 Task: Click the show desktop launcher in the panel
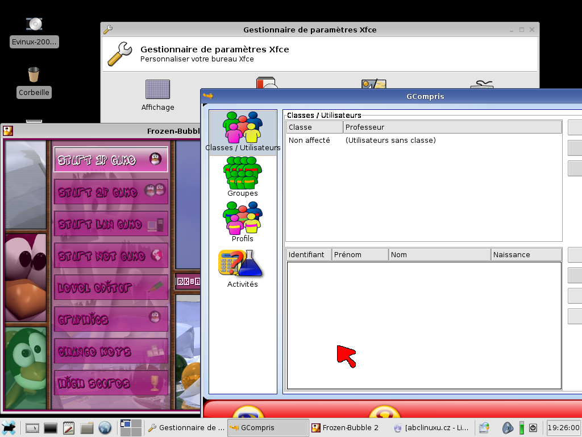pos(32,428)
